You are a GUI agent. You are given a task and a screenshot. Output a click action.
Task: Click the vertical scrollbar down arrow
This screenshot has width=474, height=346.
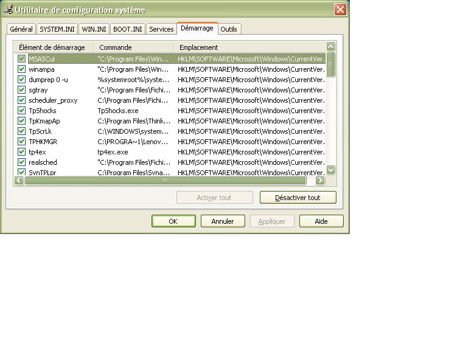click(x=331, y=170)
